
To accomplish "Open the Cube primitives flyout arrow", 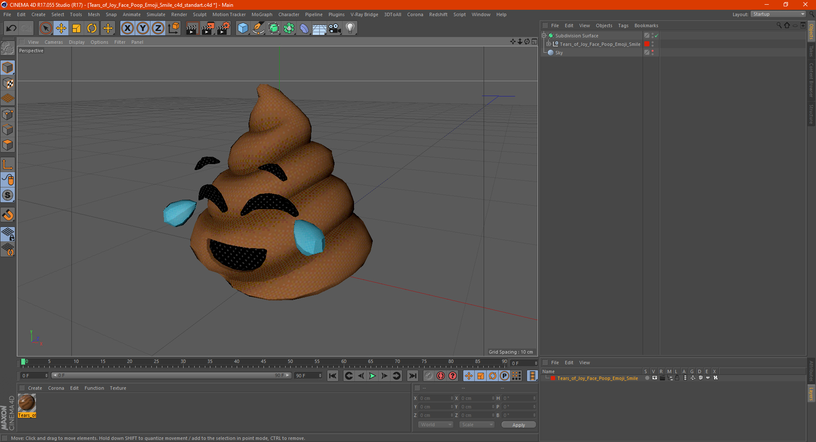I will (248, 33).
